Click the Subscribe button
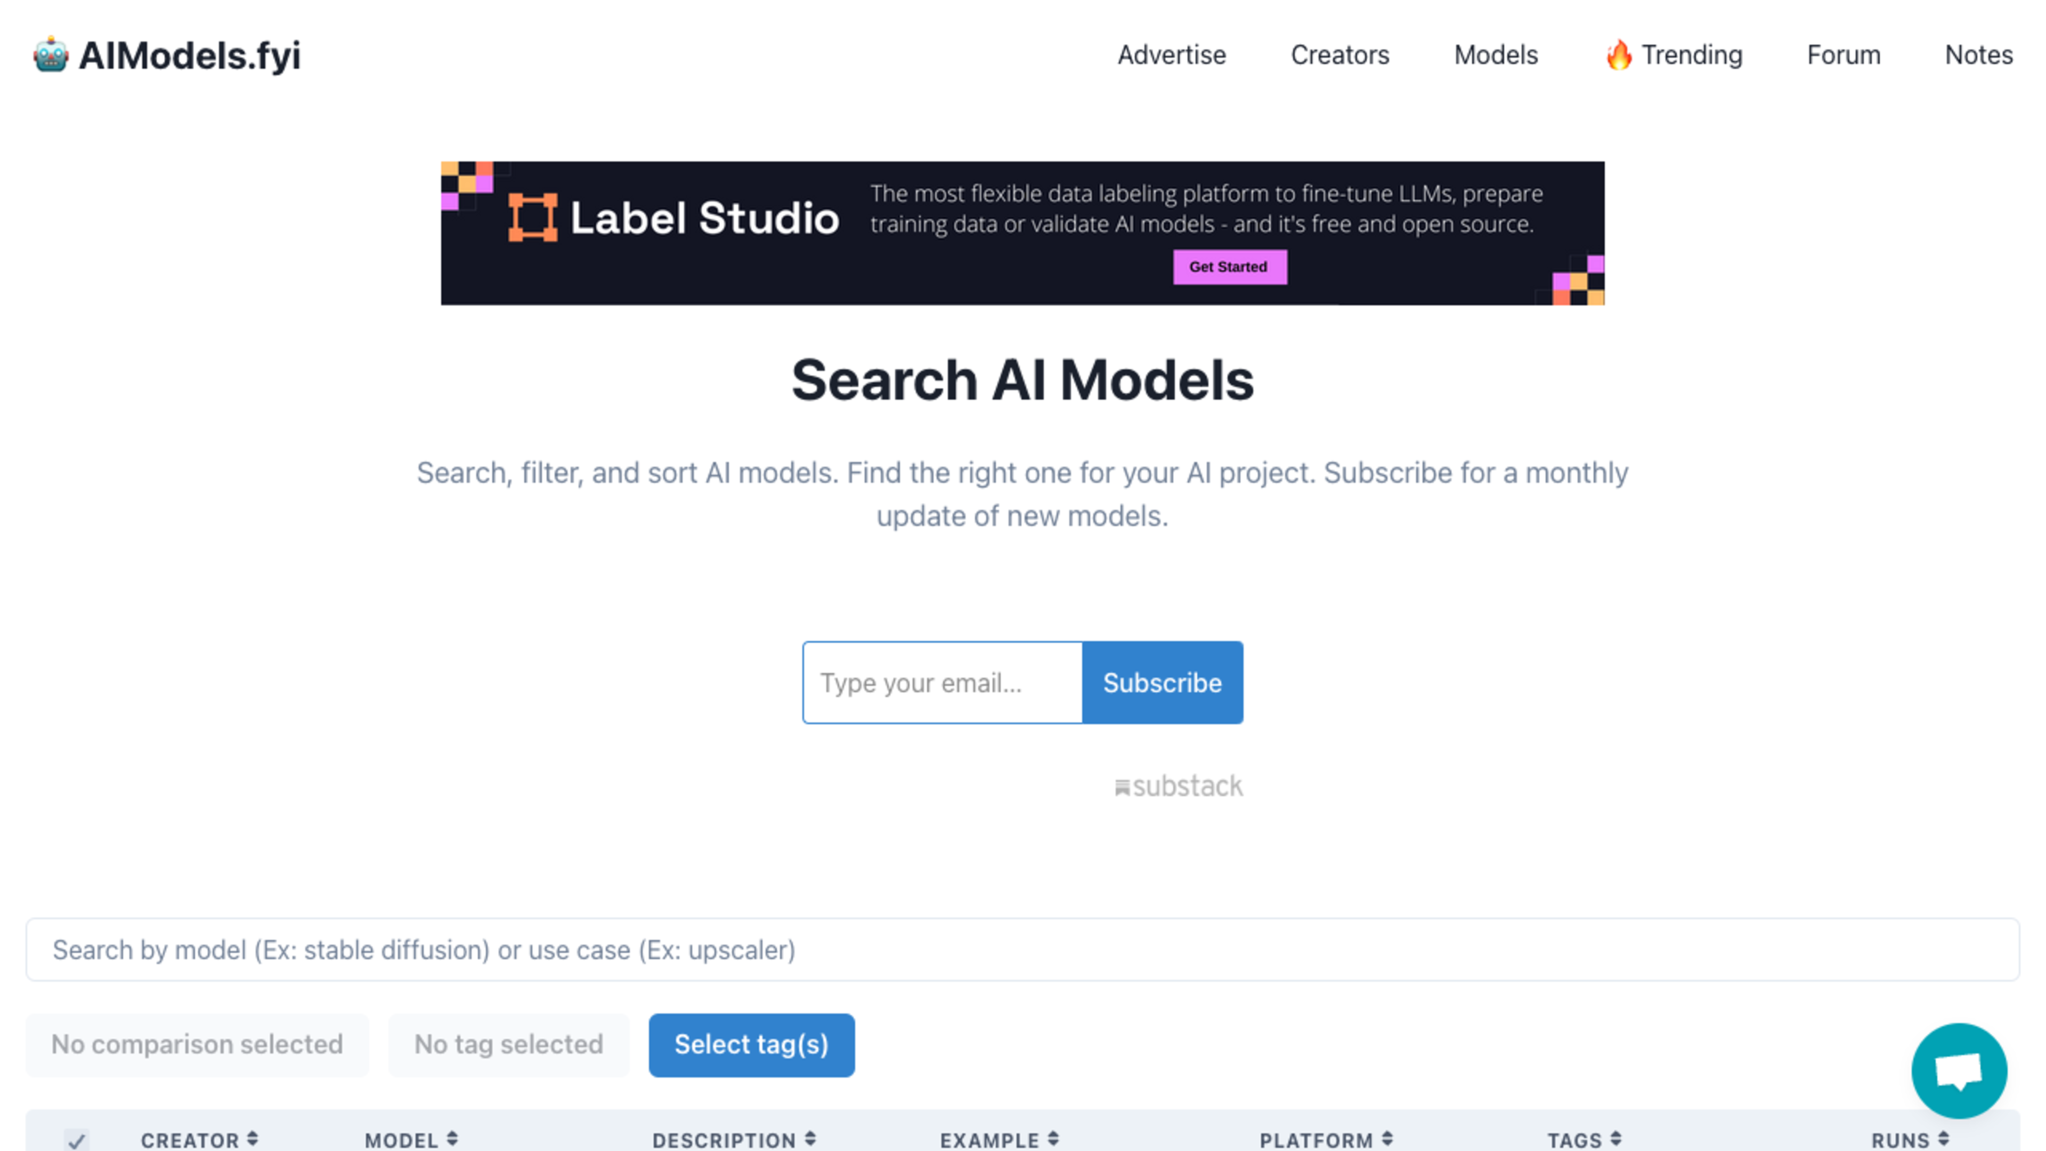The height and width of the screenshot is (1151, 2046). (1162, 682)
